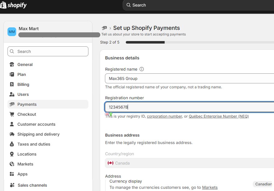The width and height of the screenshot is (274, 191).
Task: Click the Shipping and delivery truck icon
Action: point(12,134)
